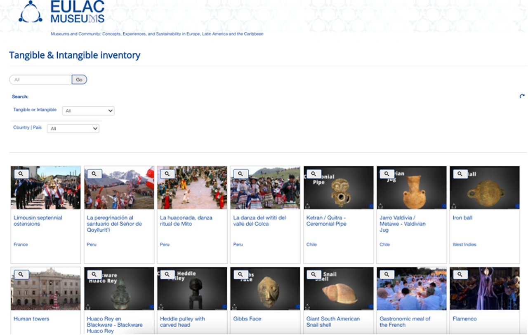Click France country label on Limousin card
The image size is (528, 335).
(x=21, y=245)
